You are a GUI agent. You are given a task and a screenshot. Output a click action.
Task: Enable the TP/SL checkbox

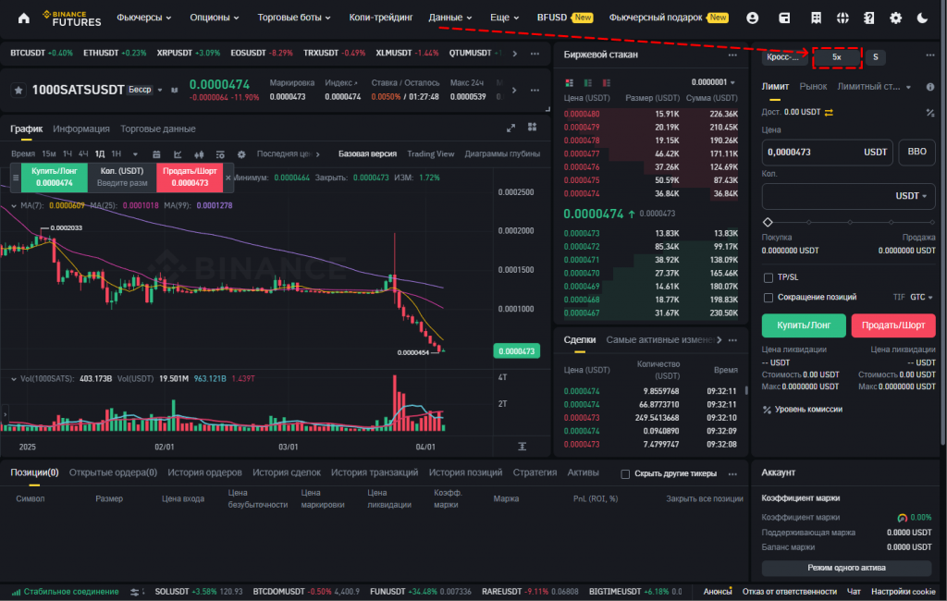click(769, 278)
